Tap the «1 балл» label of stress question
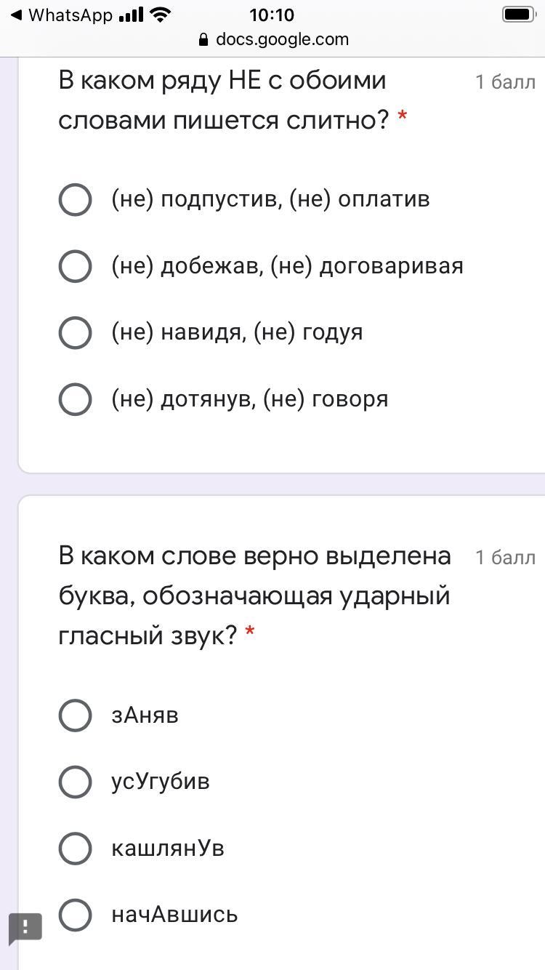 [505, 558]
